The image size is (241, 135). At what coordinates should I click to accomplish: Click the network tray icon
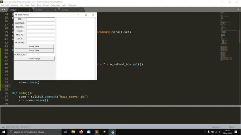[x=216, y=132]
